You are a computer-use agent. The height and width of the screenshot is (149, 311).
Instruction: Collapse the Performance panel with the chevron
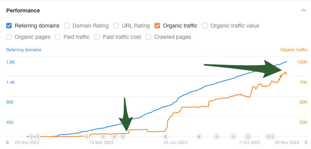point(304,10)
